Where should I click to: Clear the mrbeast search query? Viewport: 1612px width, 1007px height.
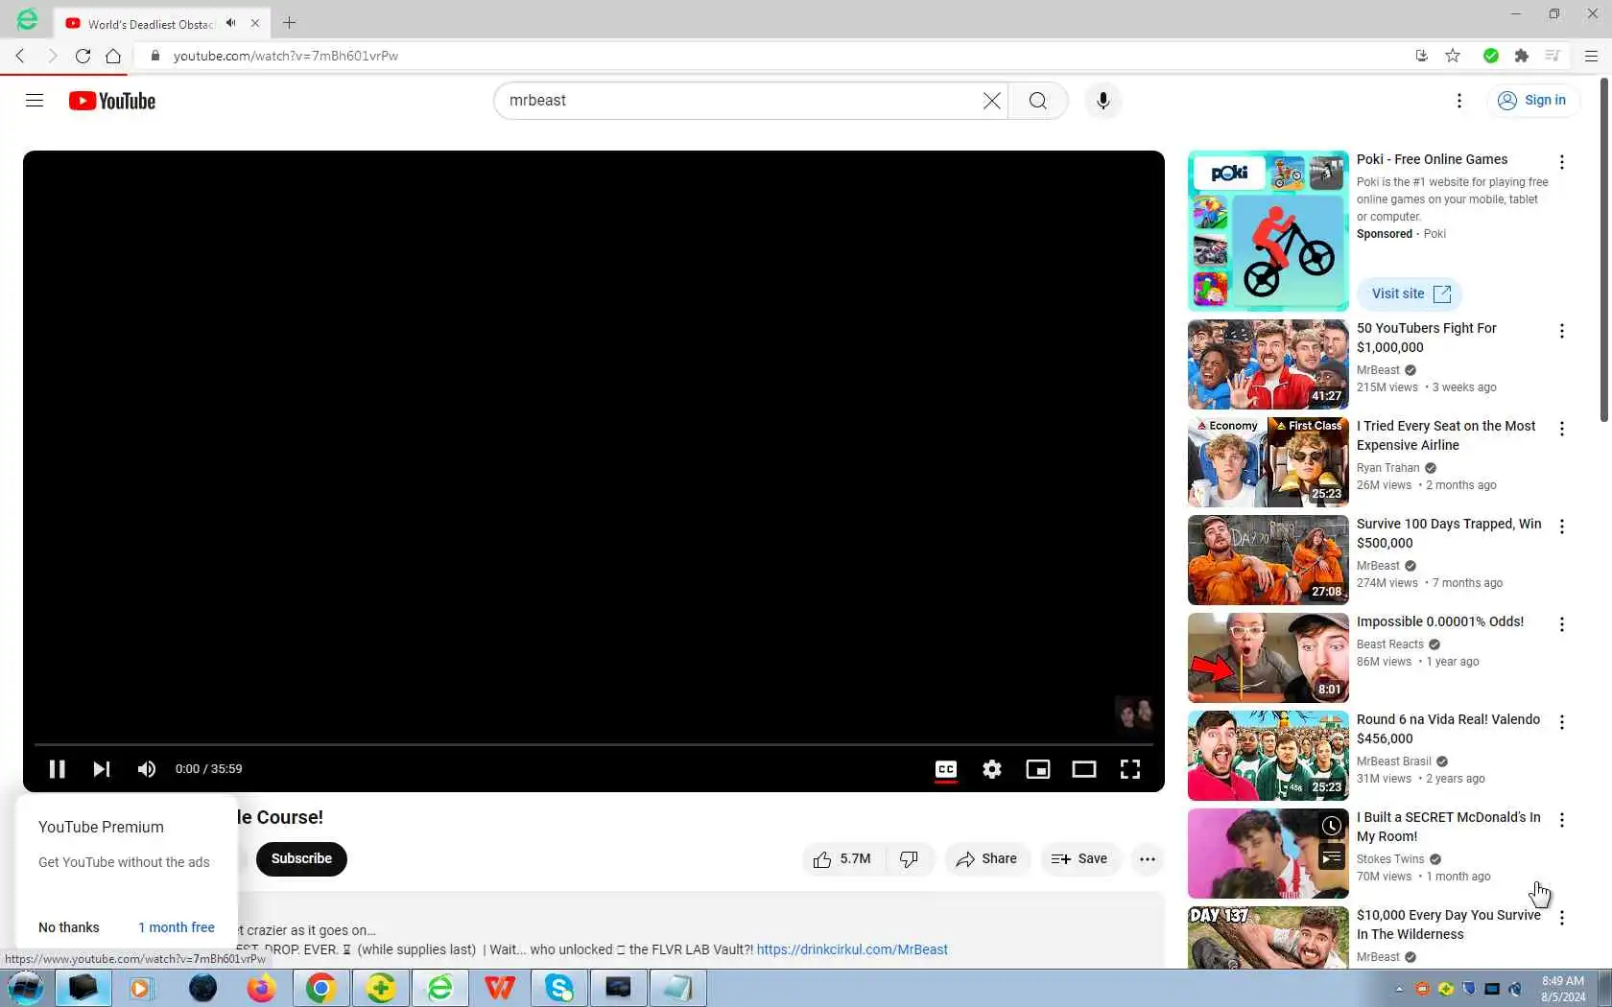coord(991,101)
